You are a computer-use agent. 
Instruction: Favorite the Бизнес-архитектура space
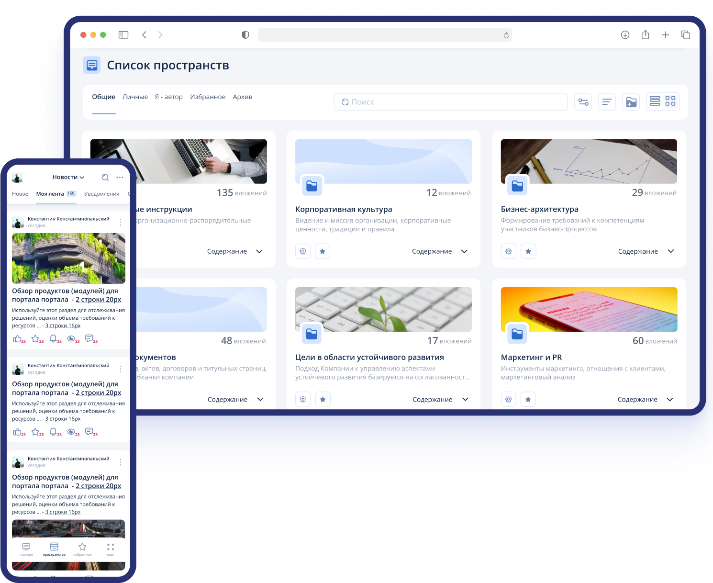[528, 251]
